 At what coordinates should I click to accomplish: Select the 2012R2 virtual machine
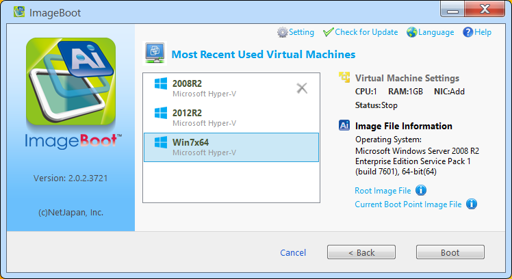tap(231, 118)
